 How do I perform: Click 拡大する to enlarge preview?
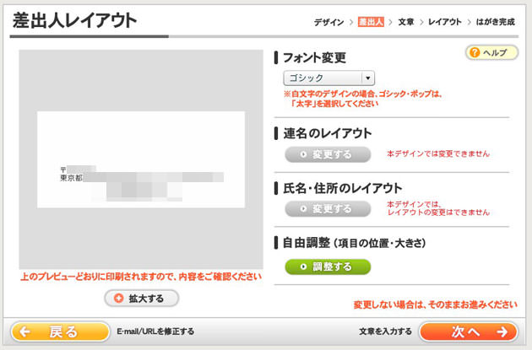pos(142,299)
